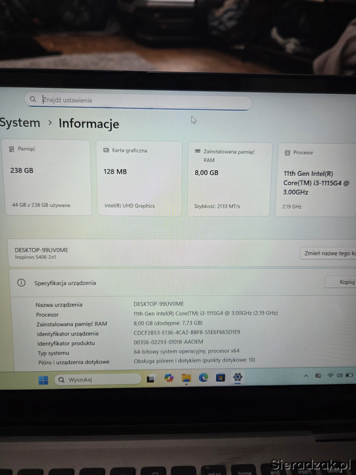Click the Kopiuj button

click(x=343, y=282)
